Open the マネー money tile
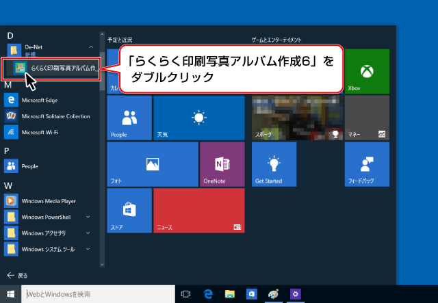The width and height of the screenshot is (438, 303). tap(367, 118)
